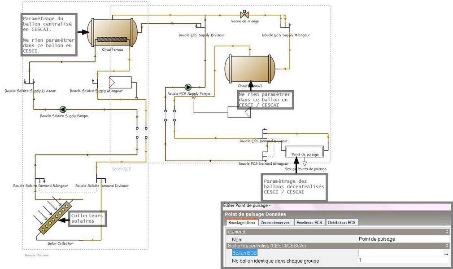Switch to the Distribution ECS tab
The image size is (453, 269).
click(342, 222)
